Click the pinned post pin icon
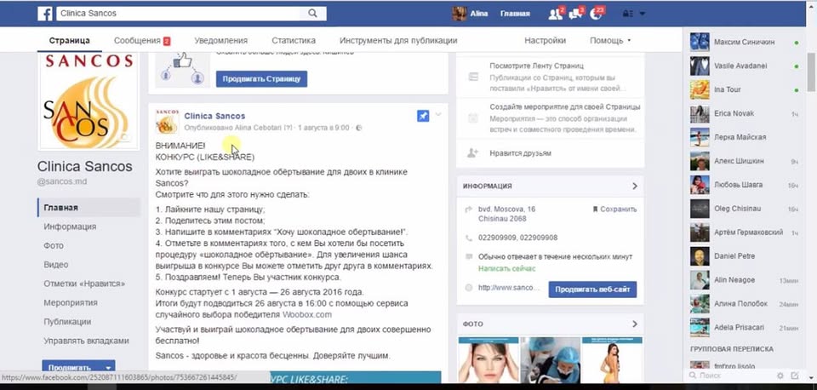The image size is (817, 390). [423, 117]
